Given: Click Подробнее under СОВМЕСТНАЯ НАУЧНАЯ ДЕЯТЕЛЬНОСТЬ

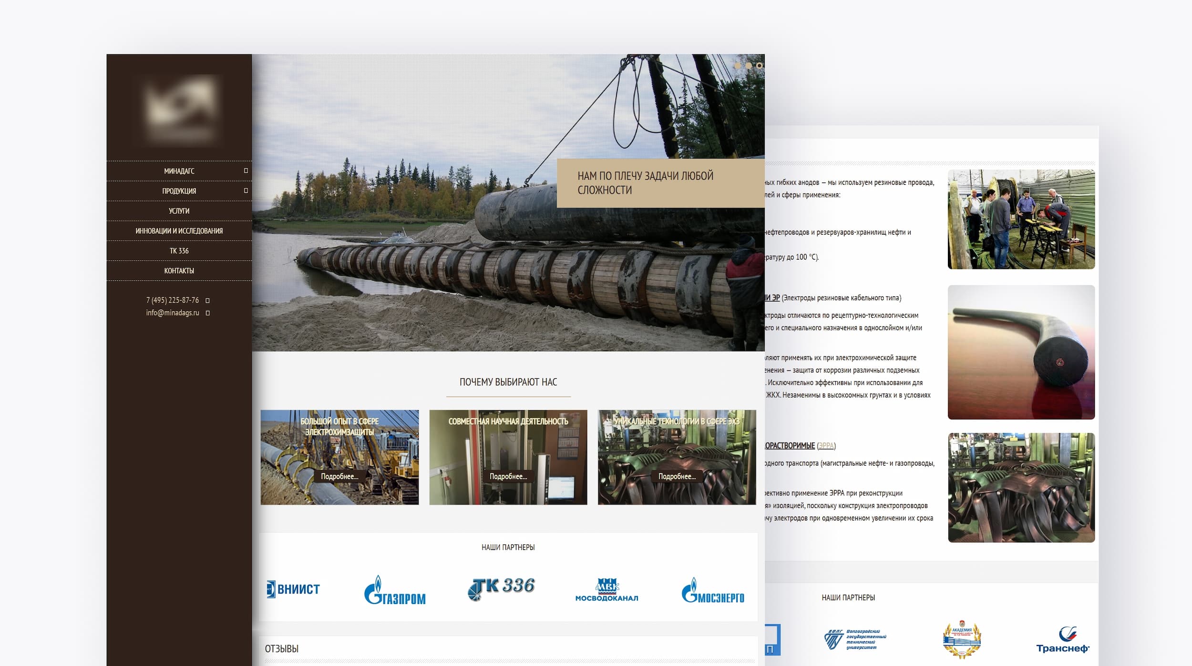Looking at the screenshot, I should (508, 476).
